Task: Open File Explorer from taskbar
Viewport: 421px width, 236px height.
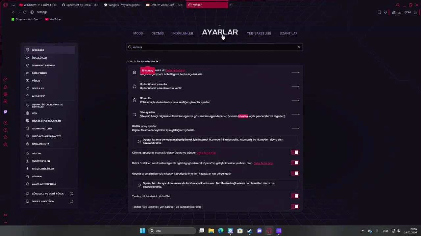Action: point(211,231)
